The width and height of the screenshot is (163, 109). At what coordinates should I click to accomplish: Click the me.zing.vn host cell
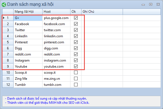tap(56, 79)
